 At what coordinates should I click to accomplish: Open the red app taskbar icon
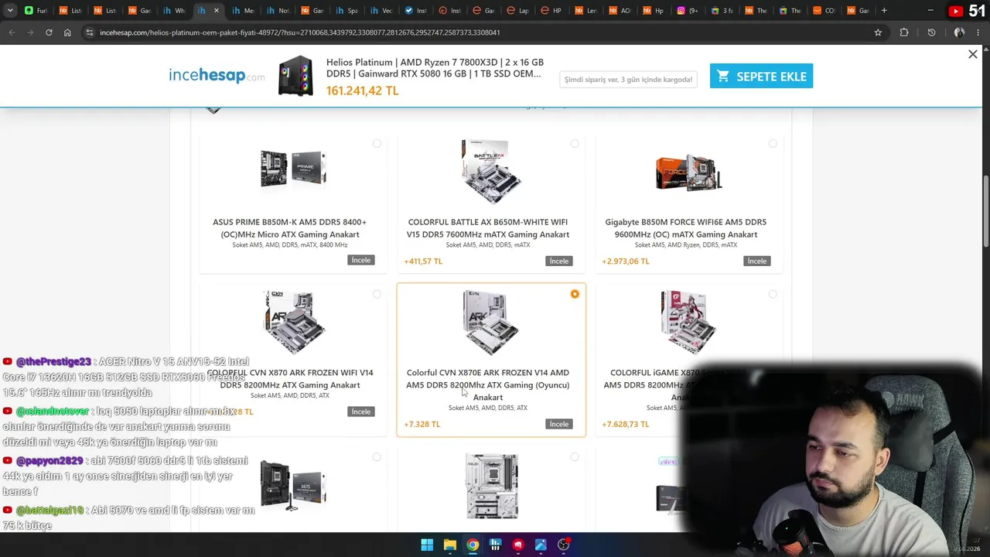pyautogui.click(x=518, y=545)
